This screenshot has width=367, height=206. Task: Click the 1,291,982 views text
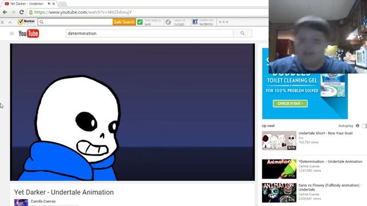pyautogui.click(x=310, y=171)
